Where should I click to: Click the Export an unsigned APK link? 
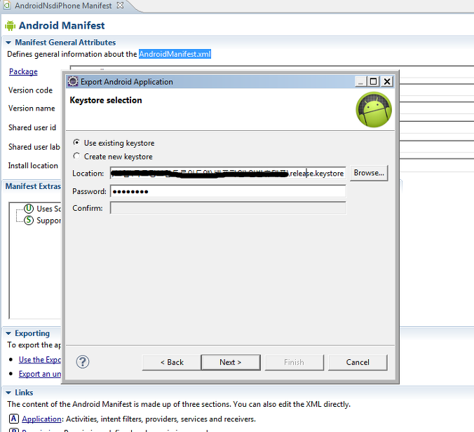(x=39, y=374)
